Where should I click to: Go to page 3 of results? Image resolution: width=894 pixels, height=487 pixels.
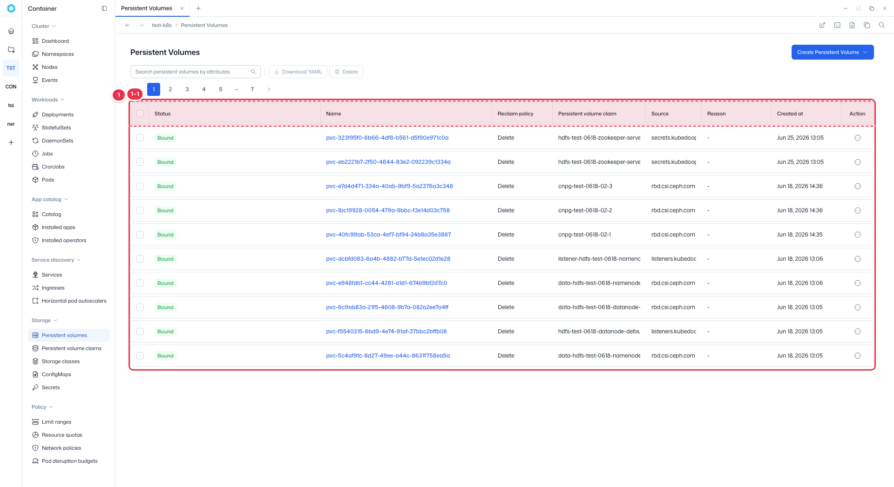pos(187,89)
